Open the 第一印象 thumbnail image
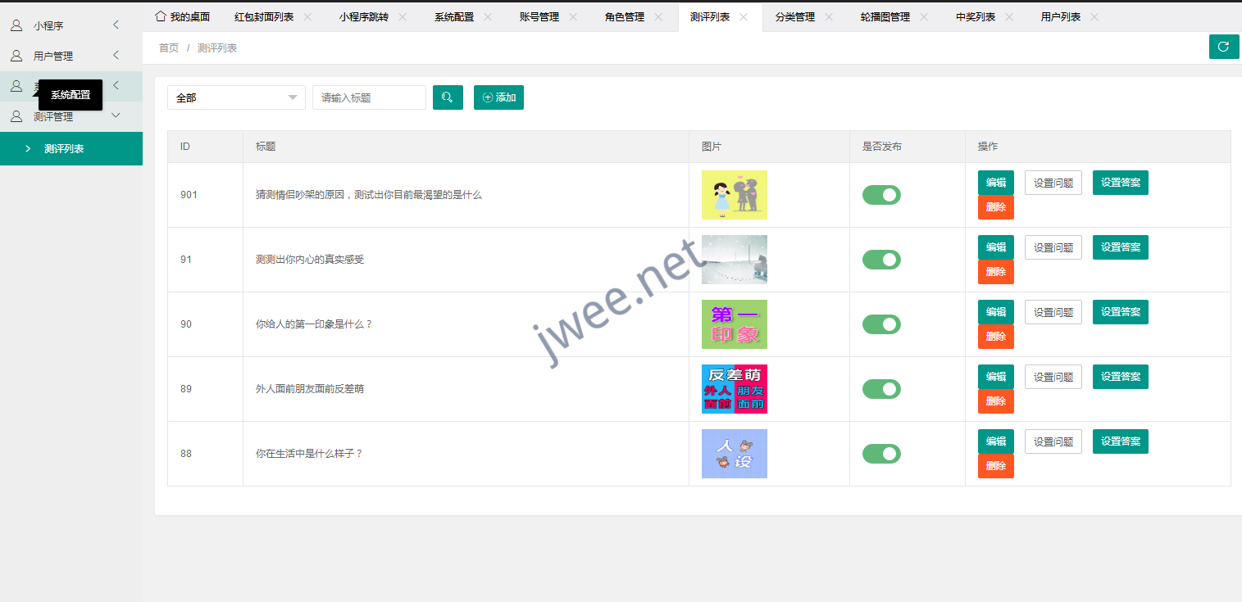Viewport: 1242px width, 602px height. pyautogui.click(x=735, y=324)
